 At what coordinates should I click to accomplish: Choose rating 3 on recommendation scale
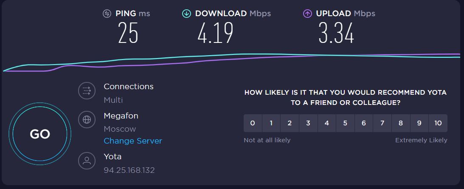tap(308, 123)
